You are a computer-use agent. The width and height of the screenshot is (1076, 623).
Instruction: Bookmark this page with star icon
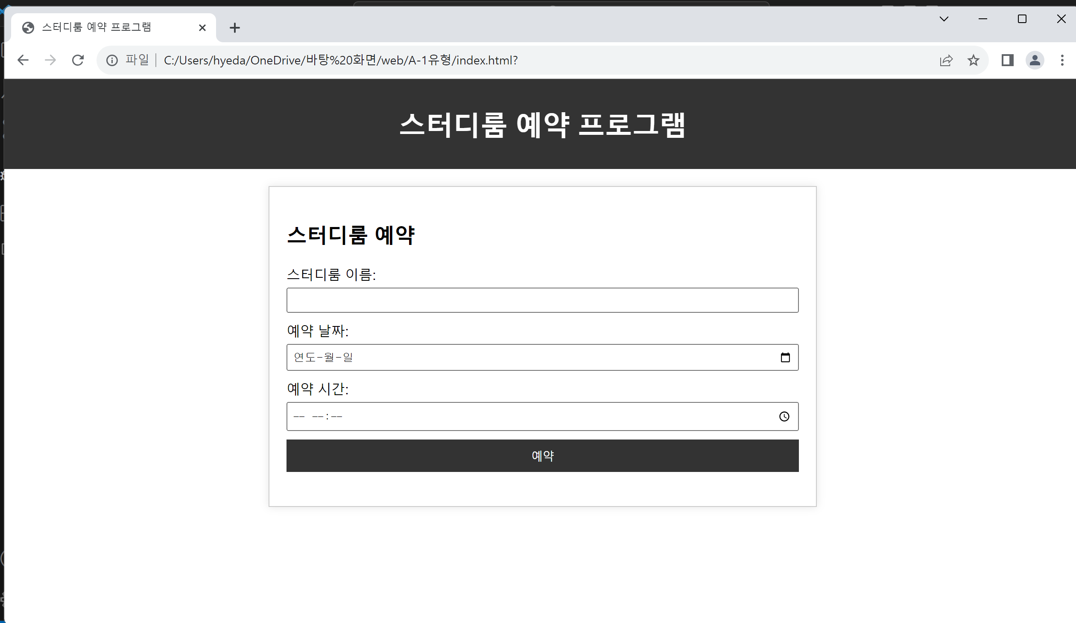tap(973, 60)
